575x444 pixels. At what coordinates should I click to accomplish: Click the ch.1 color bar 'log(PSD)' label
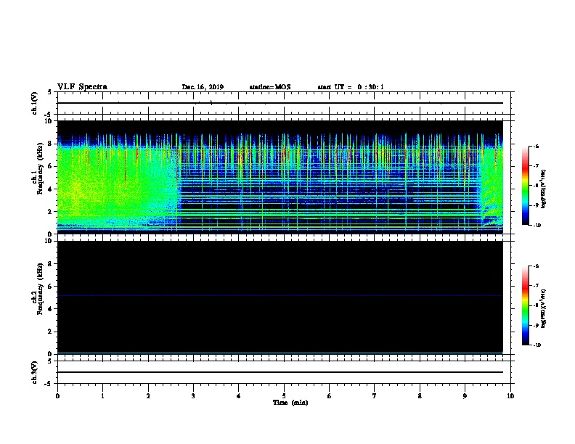[x=543, y=189]
